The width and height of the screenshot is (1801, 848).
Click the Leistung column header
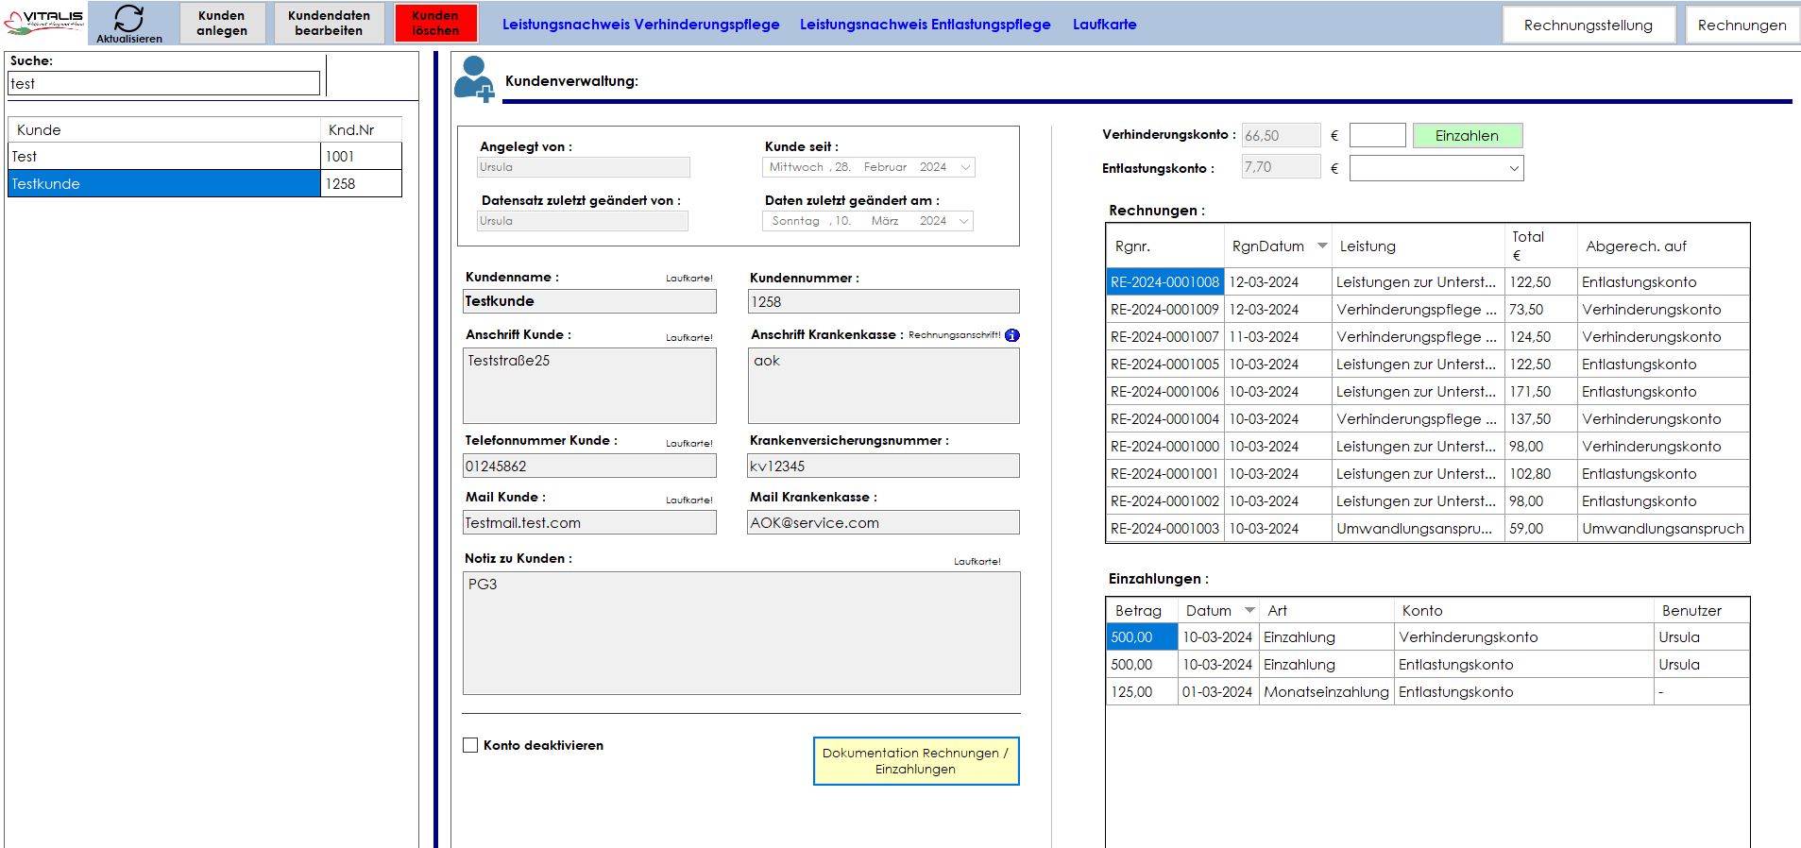pyautogui.click(x=1418, y=246)
